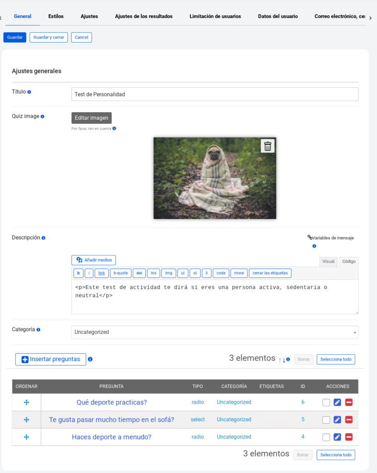Click the bottom Borrar button
377x473 pixels.
(x=303, y=455)
